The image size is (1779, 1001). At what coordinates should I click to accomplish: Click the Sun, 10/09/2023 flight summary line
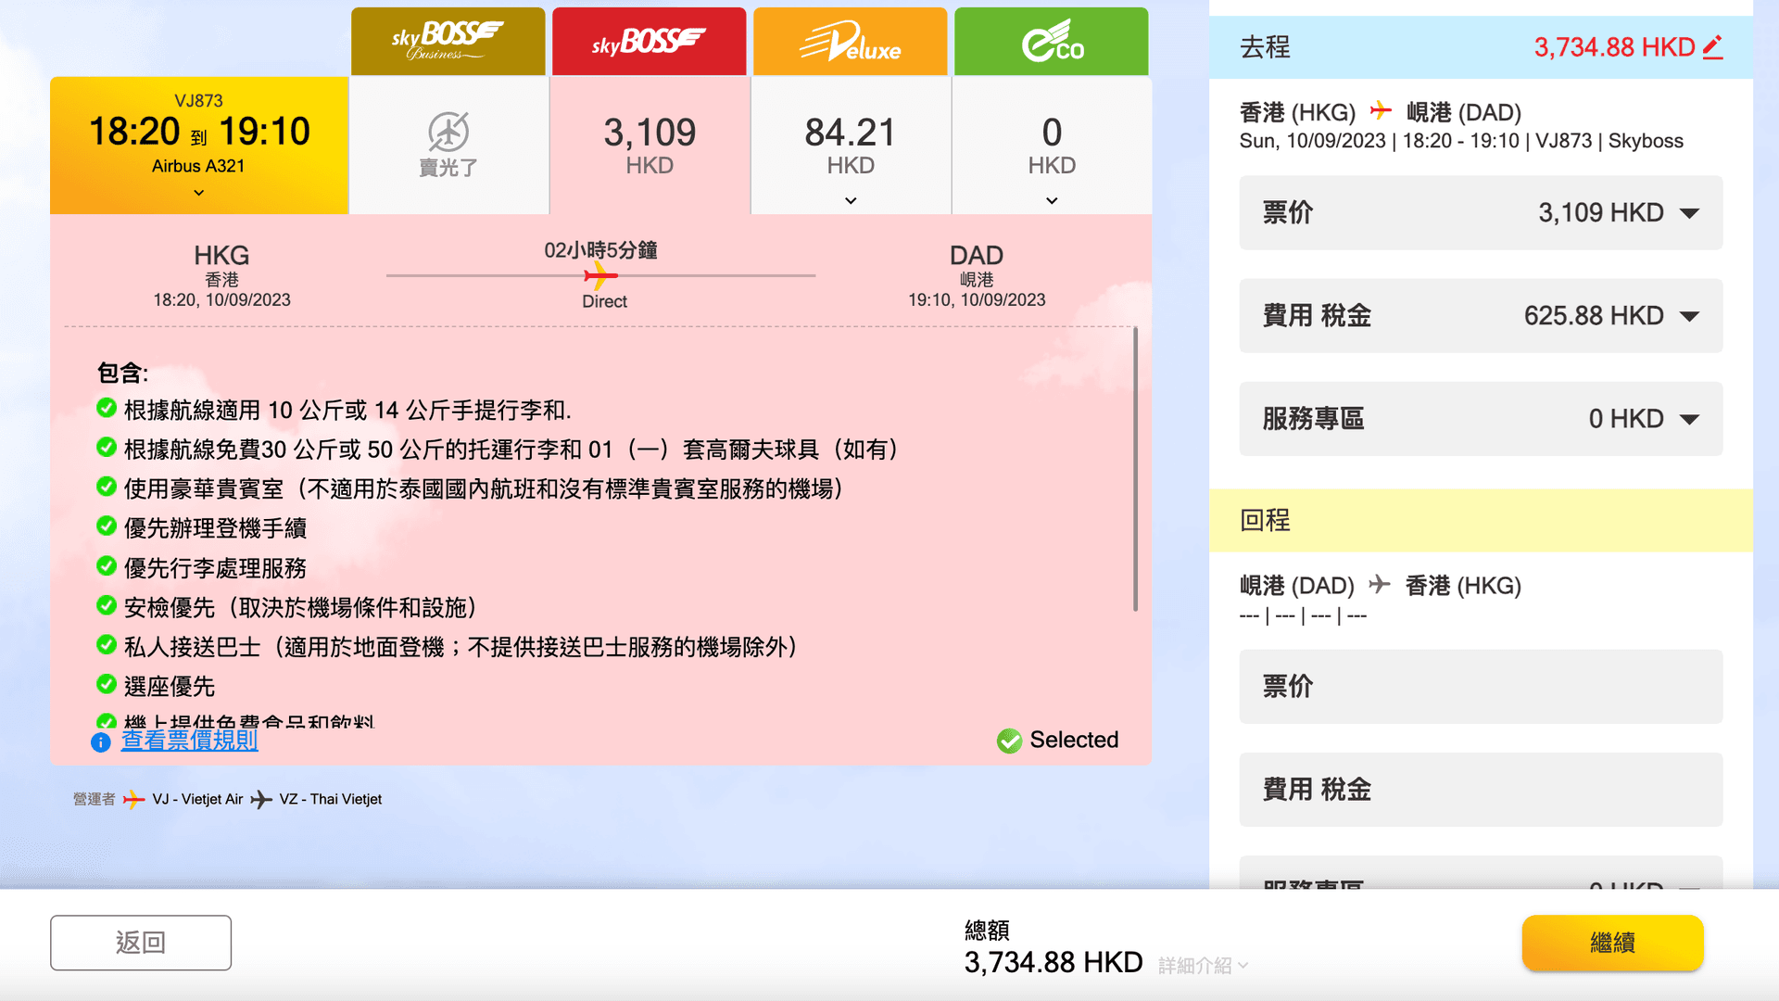(x=1461, y=141)
